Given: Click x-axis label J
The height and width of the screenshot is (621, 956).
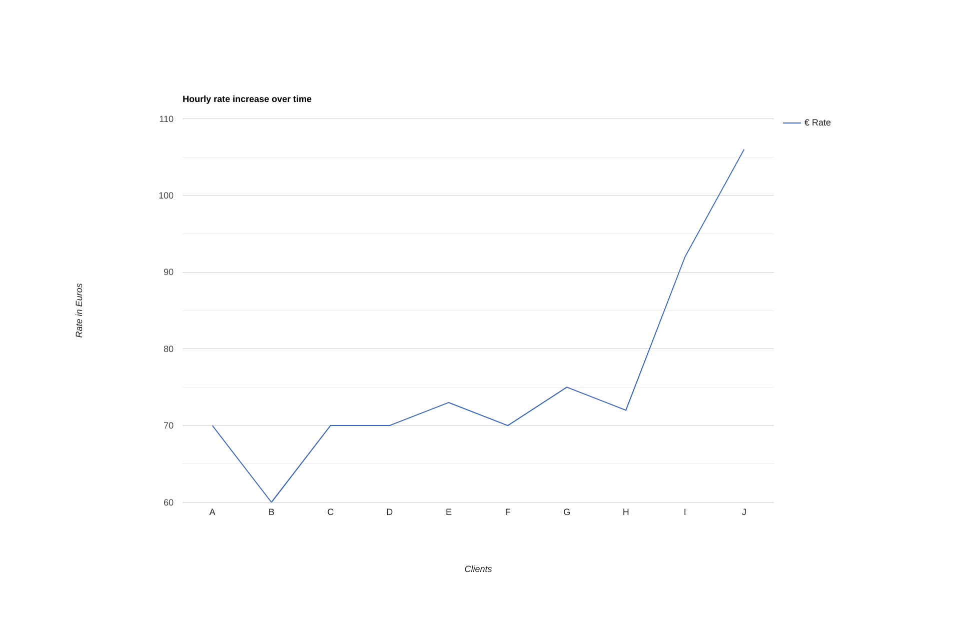Looking at the screenshot, I should tap(743, 512).
